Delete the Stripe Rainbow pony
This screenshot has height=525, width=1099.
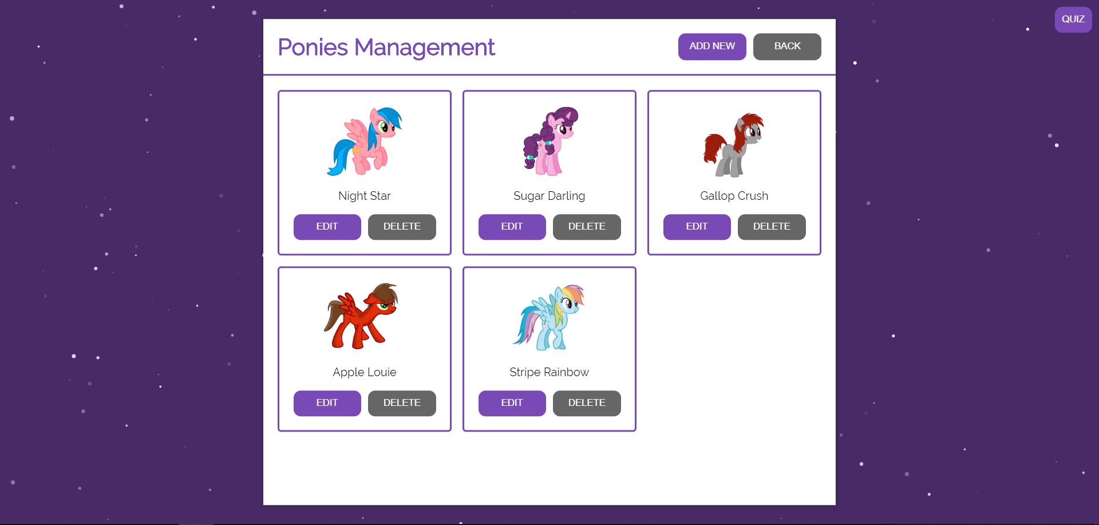click(587, 403)
